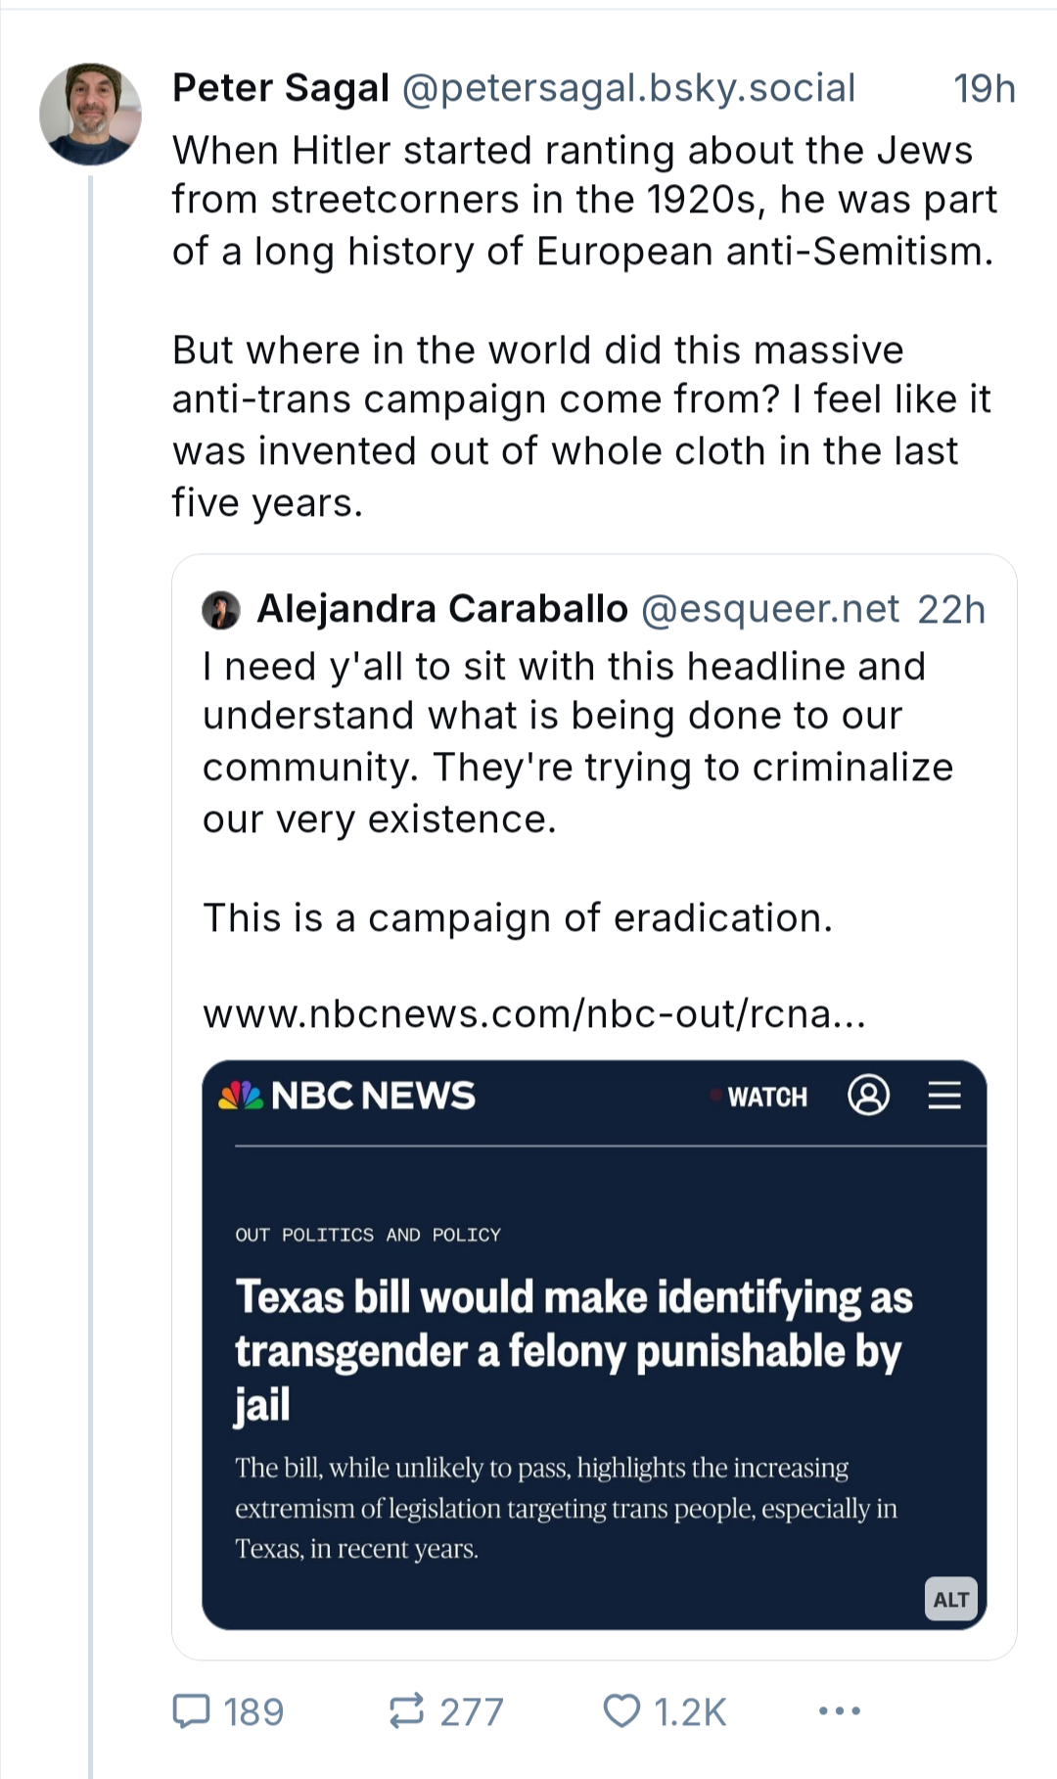Image resolution: width=1057 pixels, height=1779 pixels.
Task: Open the @petersagal.bsky.social handle link
Action: 628,88
